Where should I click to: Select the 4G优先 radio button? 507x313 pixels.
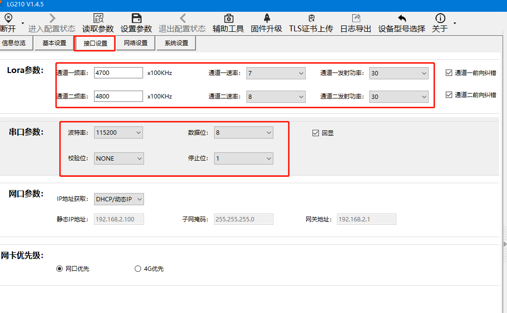(x=138, y=268)
